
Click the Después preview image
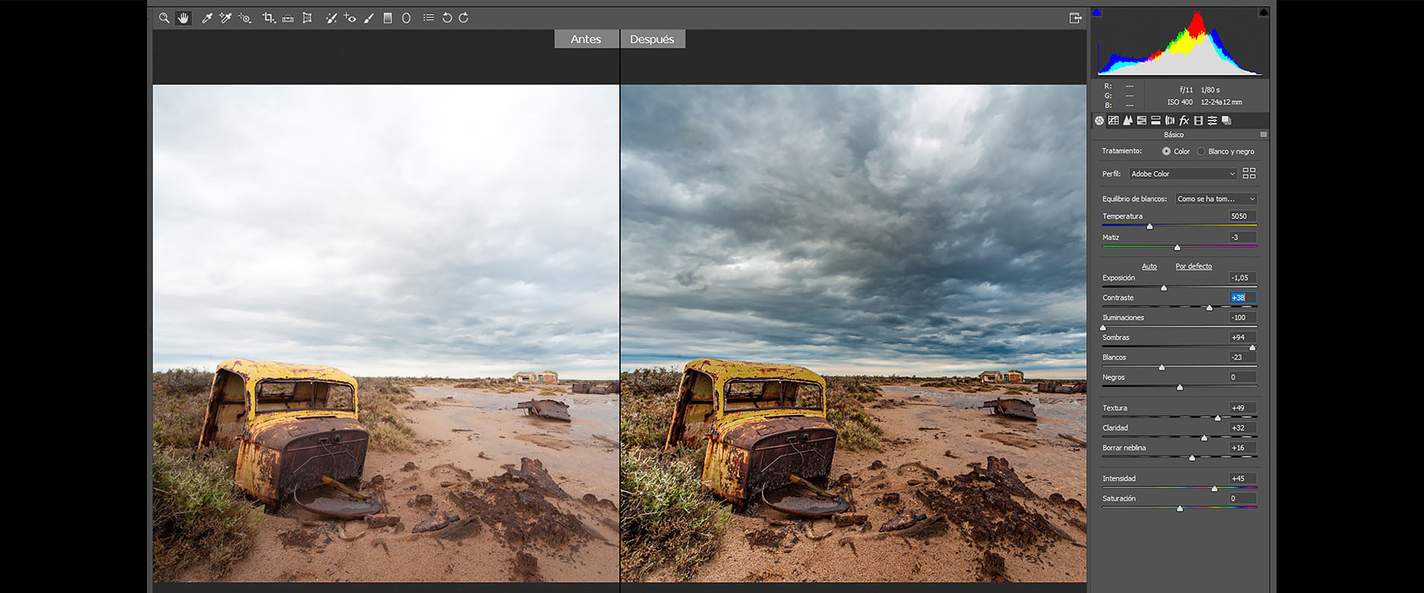click(854, 334)
